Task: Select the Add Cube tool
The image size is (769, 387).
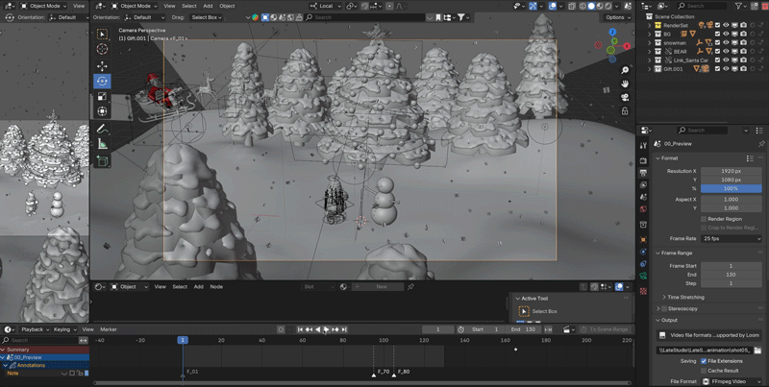Action: click(102, 160)
